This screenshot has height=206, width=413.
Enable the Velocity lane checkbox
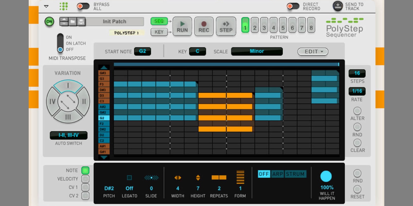85,179
